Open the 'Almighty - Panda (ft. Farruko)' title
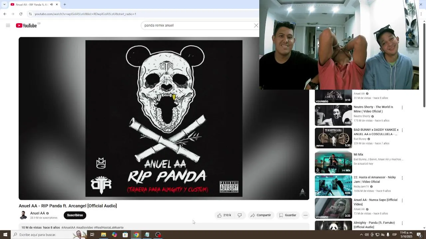This screenshot has width=426, height=239. (x=374, y=225)
